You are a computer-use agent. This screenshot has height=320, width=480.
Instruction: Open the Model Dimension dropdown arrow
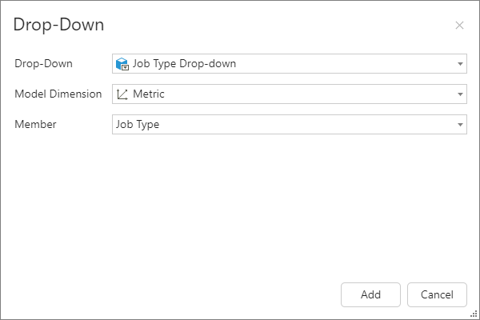(460, 94)
